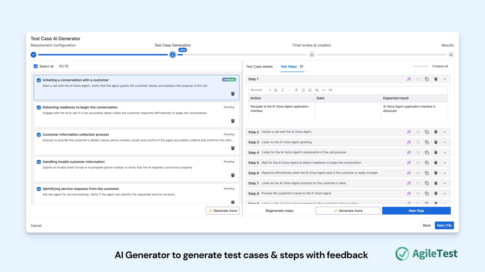Click Generate more under test cases list
The image size is (485, 272).
(223, 211)
